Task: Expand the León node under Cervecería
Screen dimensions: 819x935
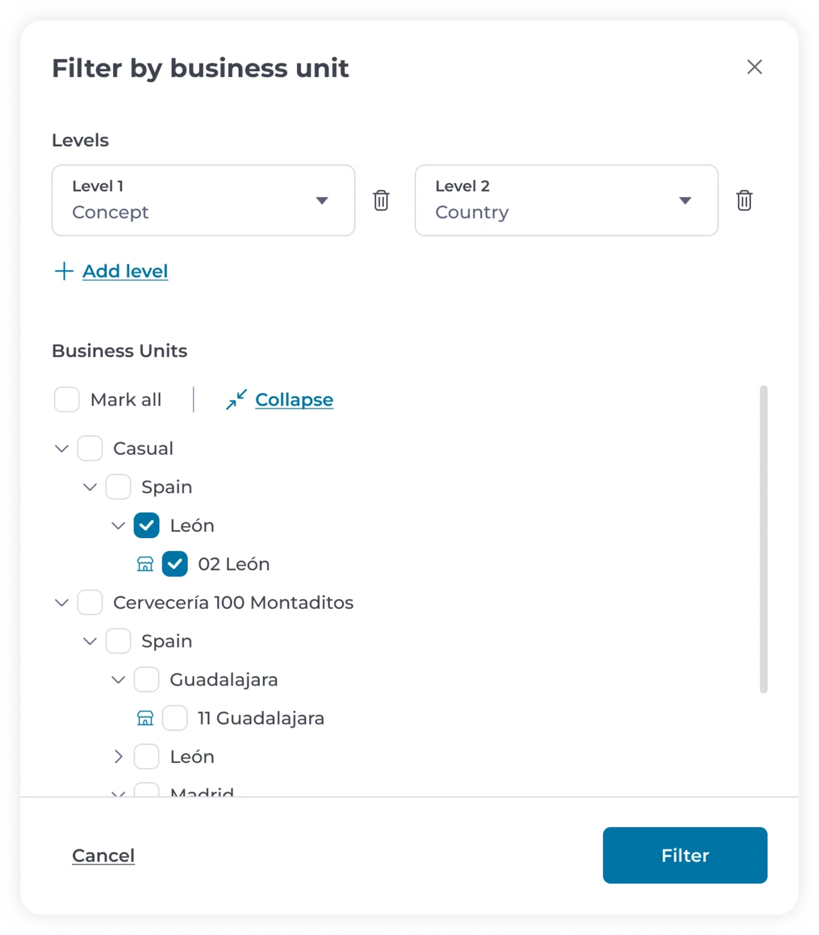Action: pyautogui.click(x=119, y=756)
